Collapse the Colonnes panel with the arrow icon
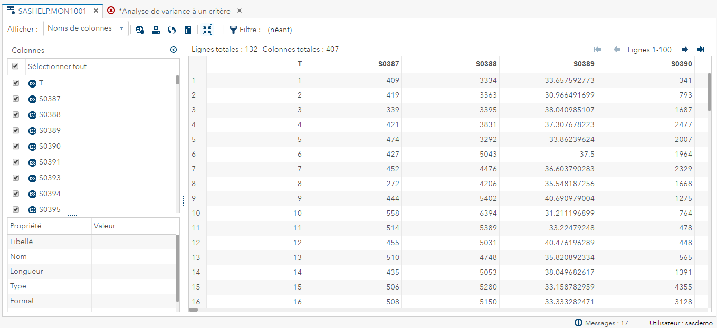This screenshot has width=717, height=328. click(174, 49)
